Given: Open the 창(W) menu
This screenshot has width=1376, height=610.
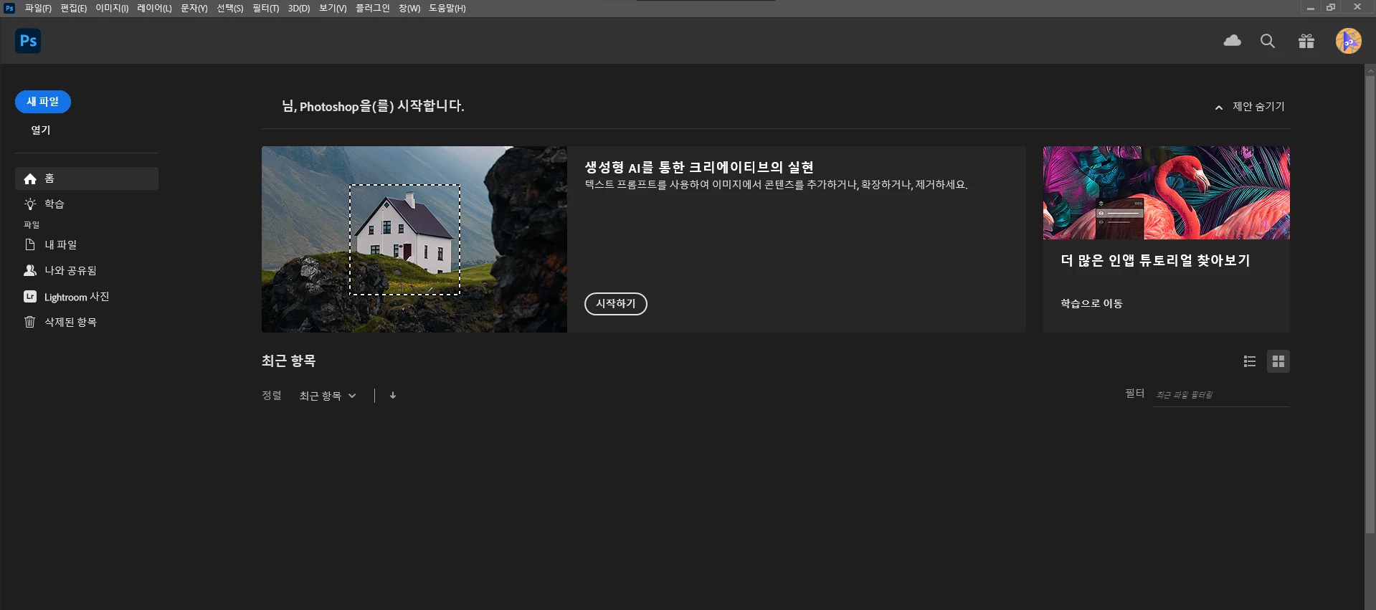Looking at the screenshot, I should [409, 8].
